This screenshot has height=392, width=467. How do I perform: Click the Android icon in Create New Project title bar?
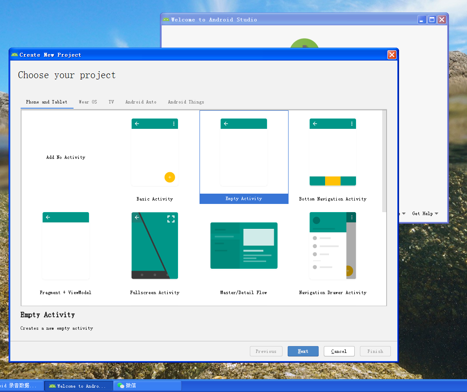15,55
